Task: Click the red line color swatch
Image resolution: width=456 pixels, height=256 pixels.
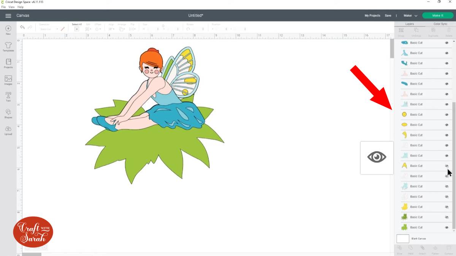Action: coord(63,29)
